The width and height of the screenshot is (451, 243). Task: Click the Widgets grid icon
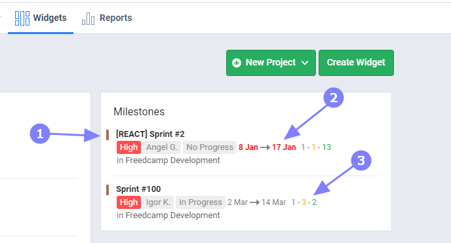(x=22, y=18)
